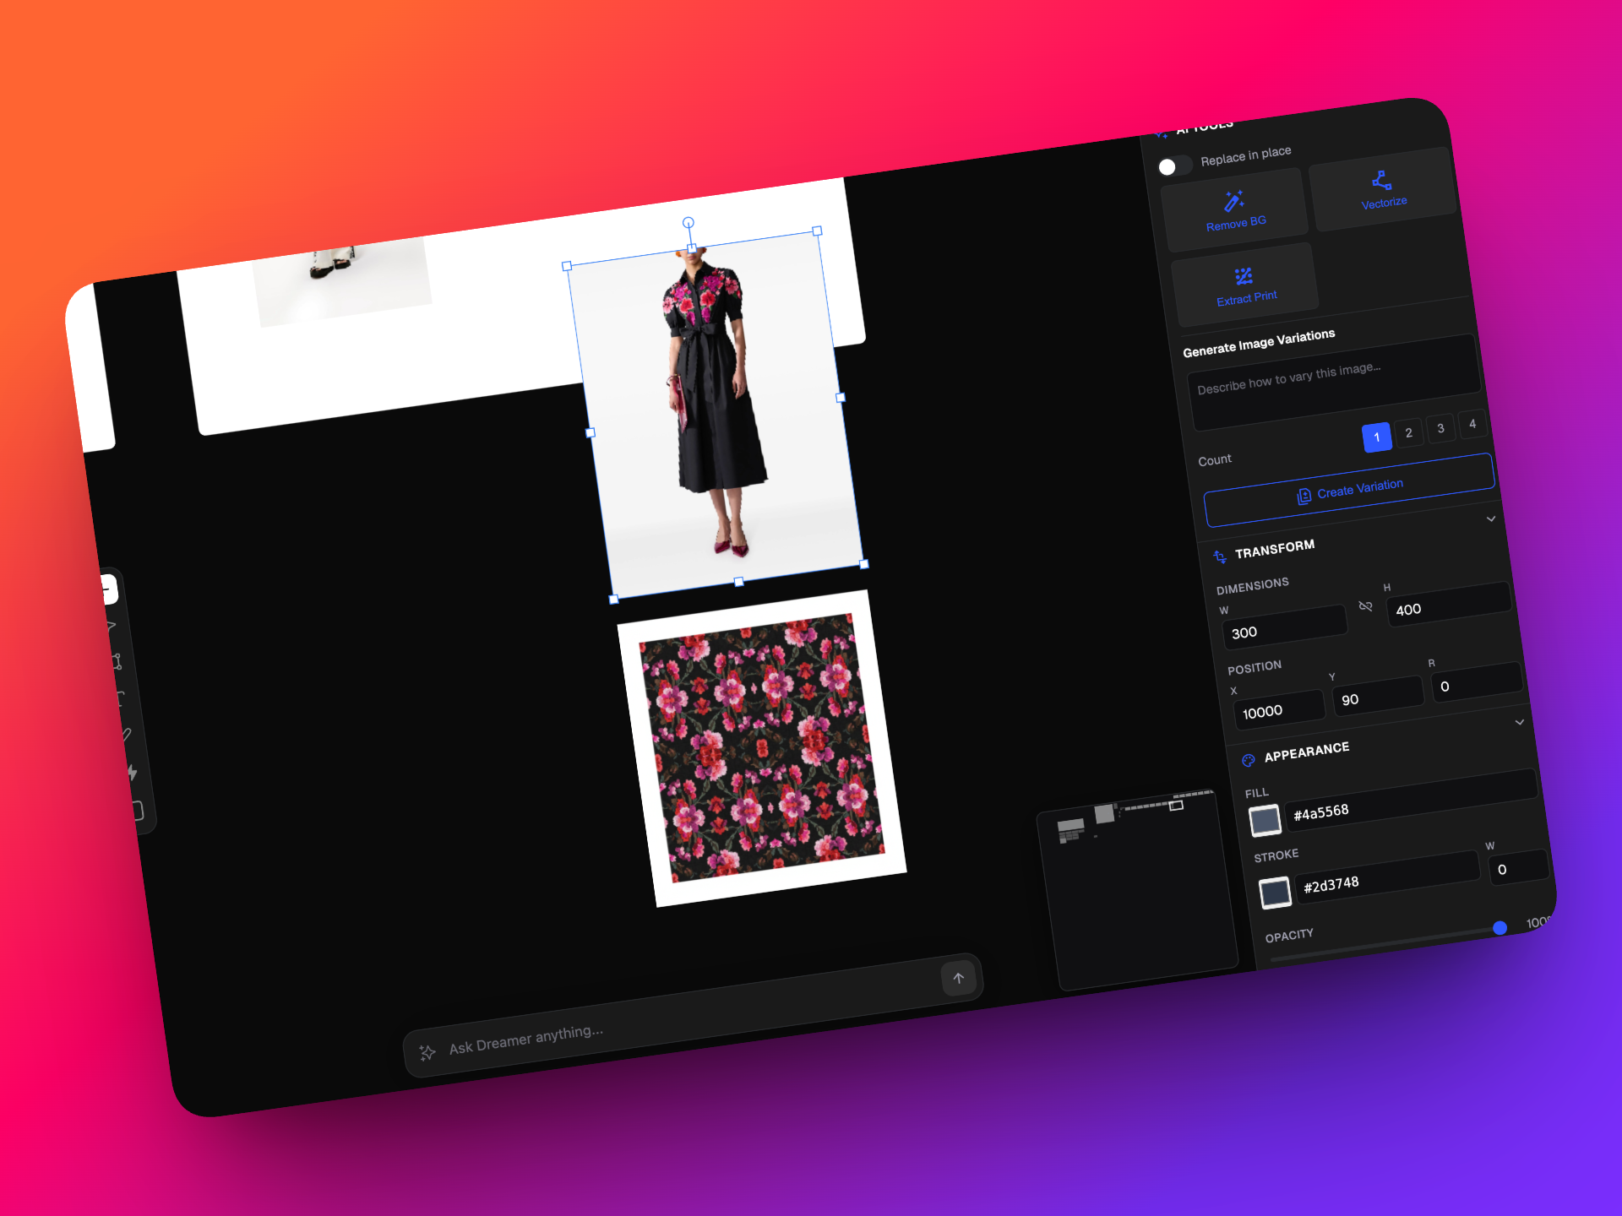Collapse the Transform section chevron
This screenshot has height=1216, width=1622.
1491,518
